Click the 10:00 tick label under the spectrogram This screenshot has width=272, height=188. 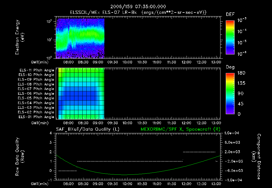[x=127, y=62]
